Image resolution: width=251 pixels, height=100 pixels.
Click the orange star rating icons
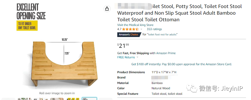pos(130,29)
